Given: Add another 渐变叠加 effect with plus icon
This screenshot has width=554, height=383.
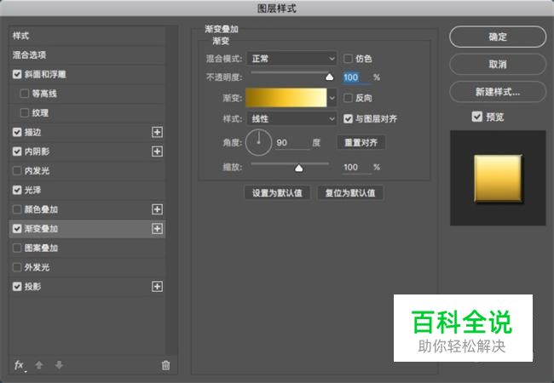Looking at the screenshot, I should (157, 229).
